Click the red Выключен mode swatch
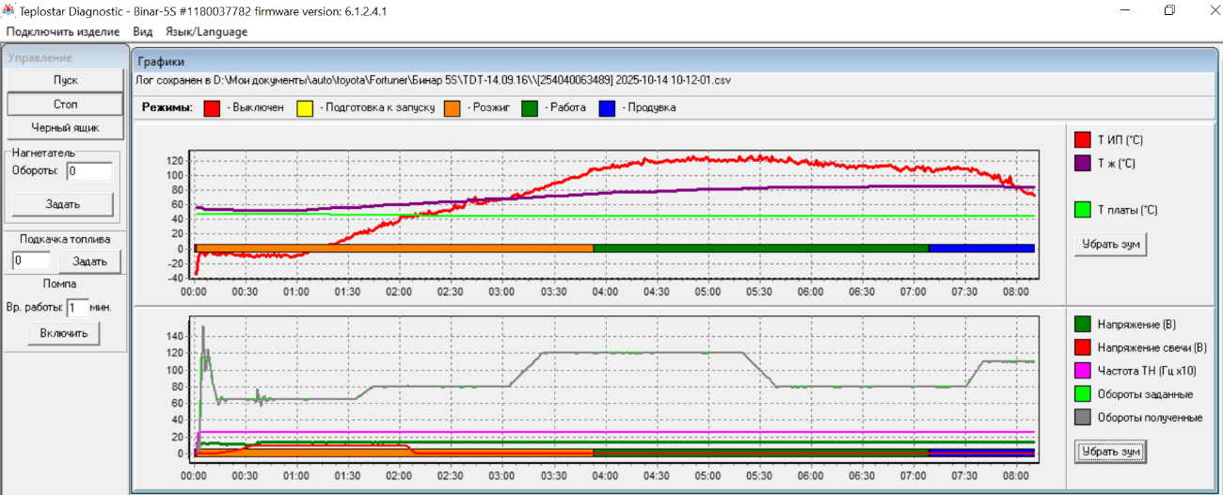Screen dimensions: 1223x495 212,108
